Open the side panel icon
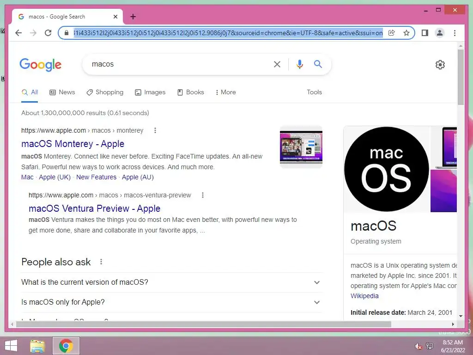The height and width of the screenshot is (355, 473). pos(425,33)
